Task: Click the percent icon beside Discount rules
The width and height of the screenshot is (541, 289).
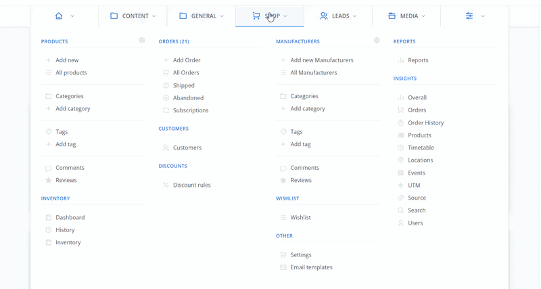Action: pos(166,185)
